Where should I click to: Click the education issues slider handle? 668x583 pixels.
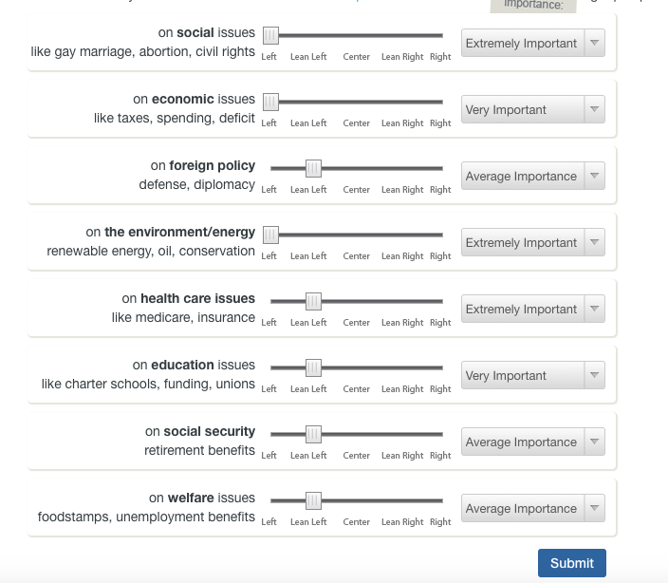pyautogui.click(x=313, y=367)
